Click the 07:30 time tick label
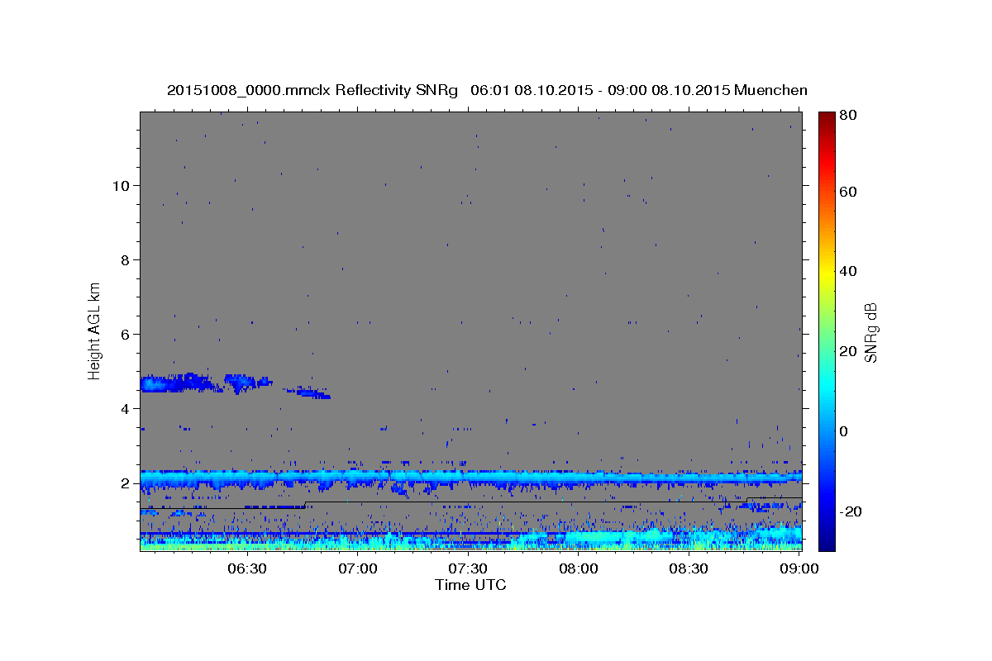Viewport: 992px width, 661px height. coord(468,569)
